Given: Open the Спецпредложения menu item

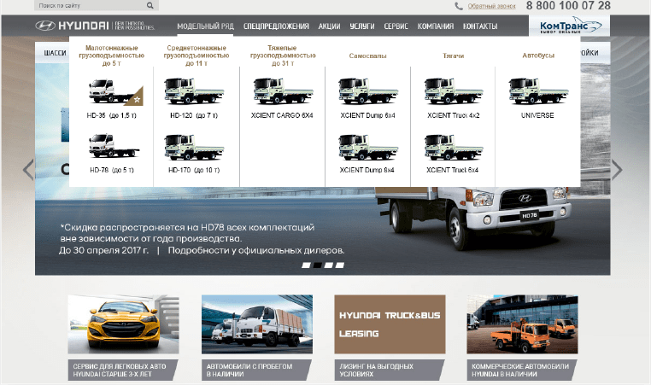Looking at the screenshot, I should (x=276, y=26).
